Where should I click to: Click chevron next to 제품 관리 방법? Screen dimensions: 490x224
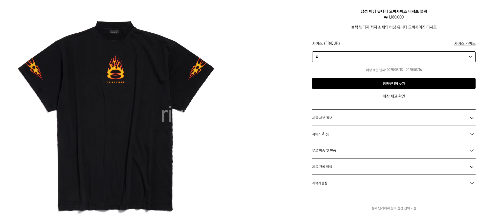472,167
